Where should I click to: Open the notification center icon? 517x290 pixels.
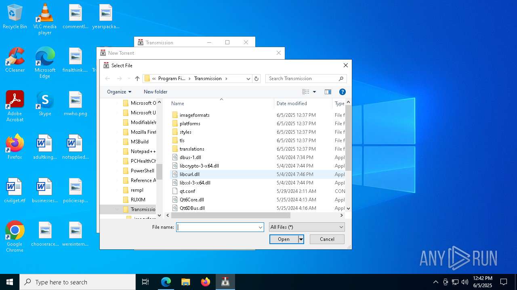click(504, 282)
